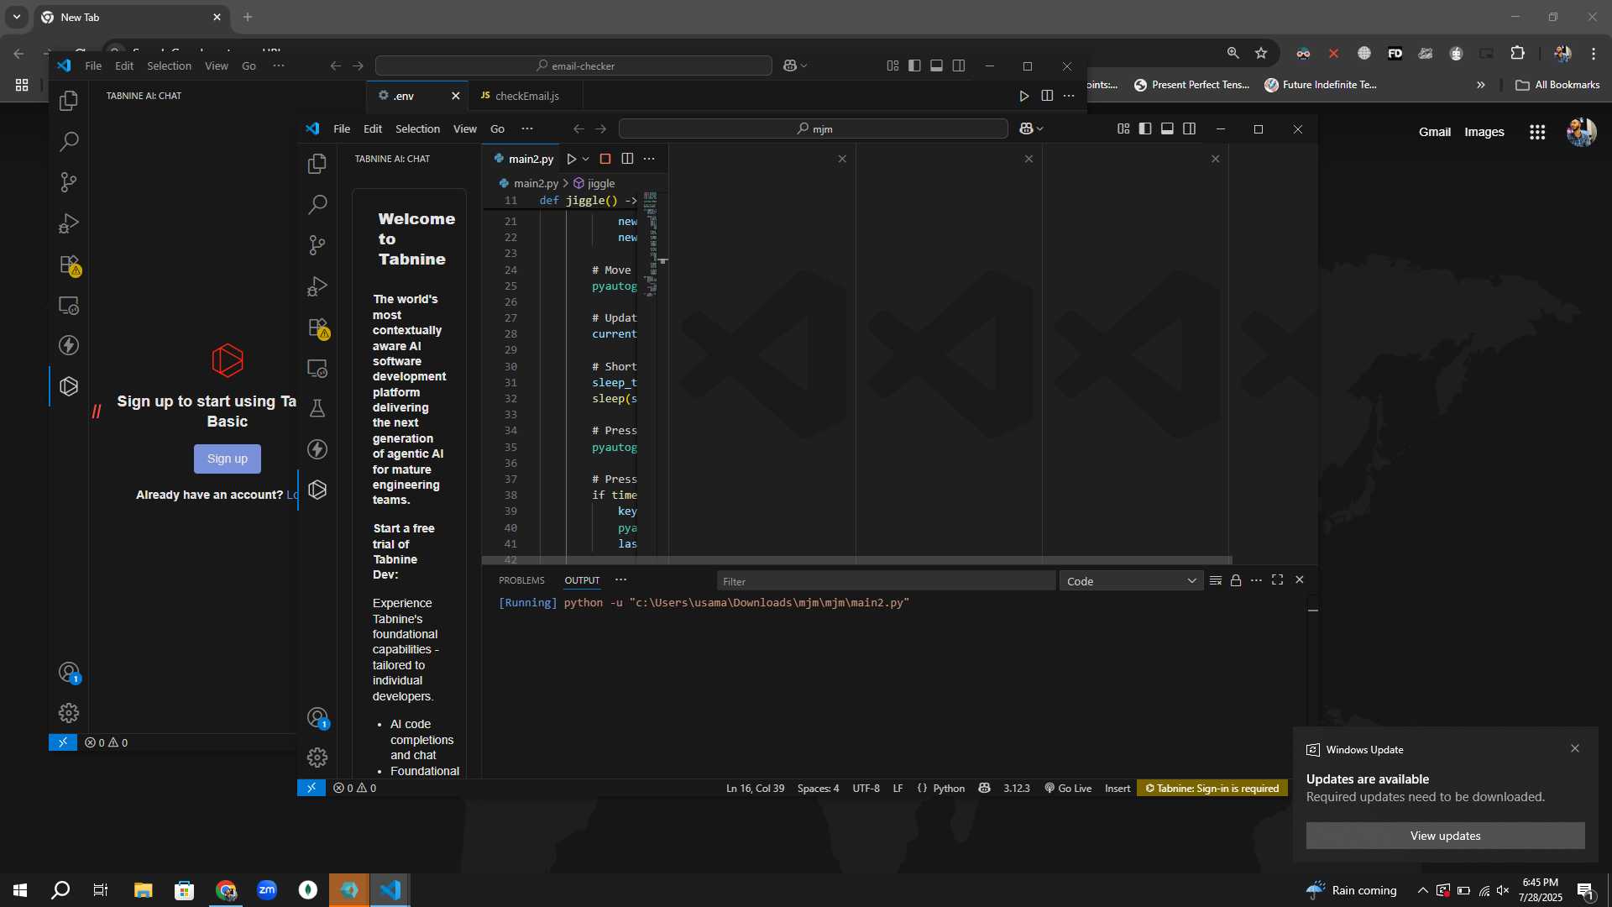
Task: Open Tabnine icon in email-checker activity bar
Action: click(69, 386)
